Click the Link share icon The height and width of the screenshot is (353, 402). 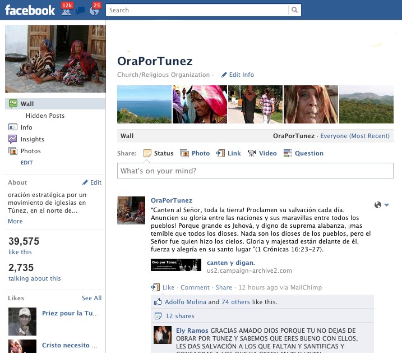220,153
